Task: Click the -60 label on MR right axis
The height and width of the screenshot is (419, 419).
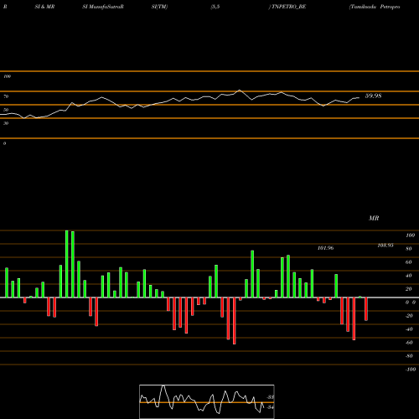Action: coord(409,343)
